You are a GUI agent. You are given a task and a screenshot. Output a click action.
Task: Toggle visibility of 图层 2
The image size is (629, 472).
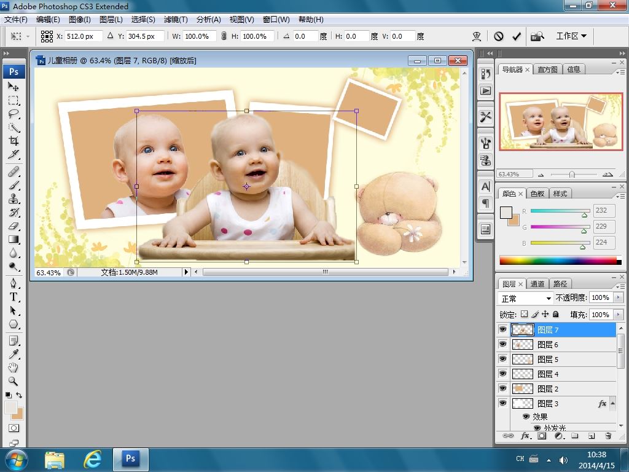(x=503, y=388)
